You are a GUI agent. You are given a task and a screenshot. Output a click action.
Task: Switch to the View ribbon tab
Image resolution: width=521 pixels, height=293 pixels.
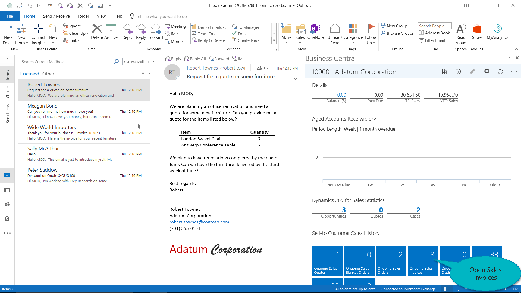click(x=101, y=16)
